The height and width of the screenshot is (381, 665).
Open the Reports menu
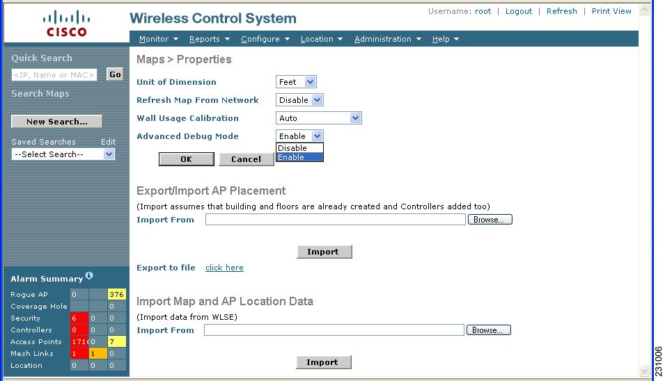209,39
